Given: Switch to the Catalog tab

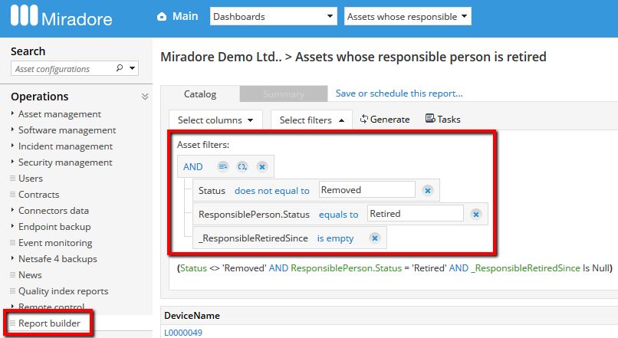Looking at the screenshot, I should 200,94.
